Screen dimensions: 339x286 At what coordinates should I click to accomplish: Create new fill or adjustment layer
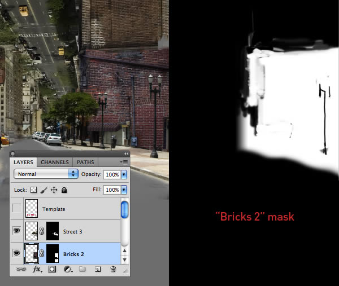pyautogui.click(x=68, y=269)
